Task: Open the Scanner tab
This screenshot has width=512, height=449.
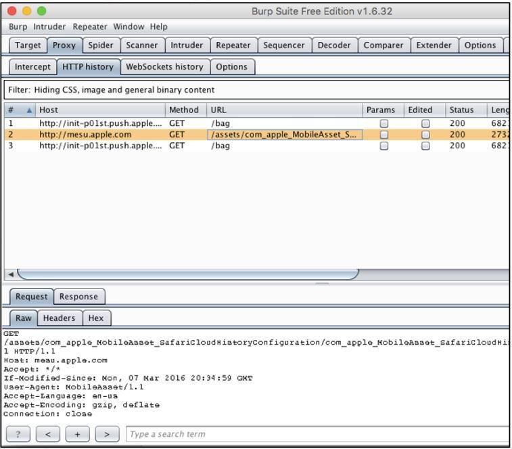Action: (x=142, y=45)
